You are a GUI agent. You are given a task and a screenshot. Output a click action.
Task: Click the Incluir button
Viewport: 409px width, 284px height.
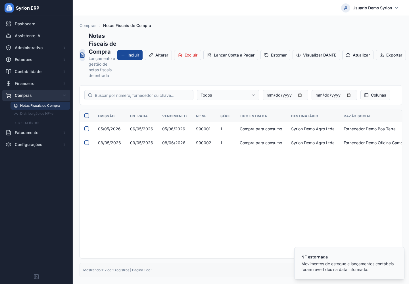(x=130, y=55)
